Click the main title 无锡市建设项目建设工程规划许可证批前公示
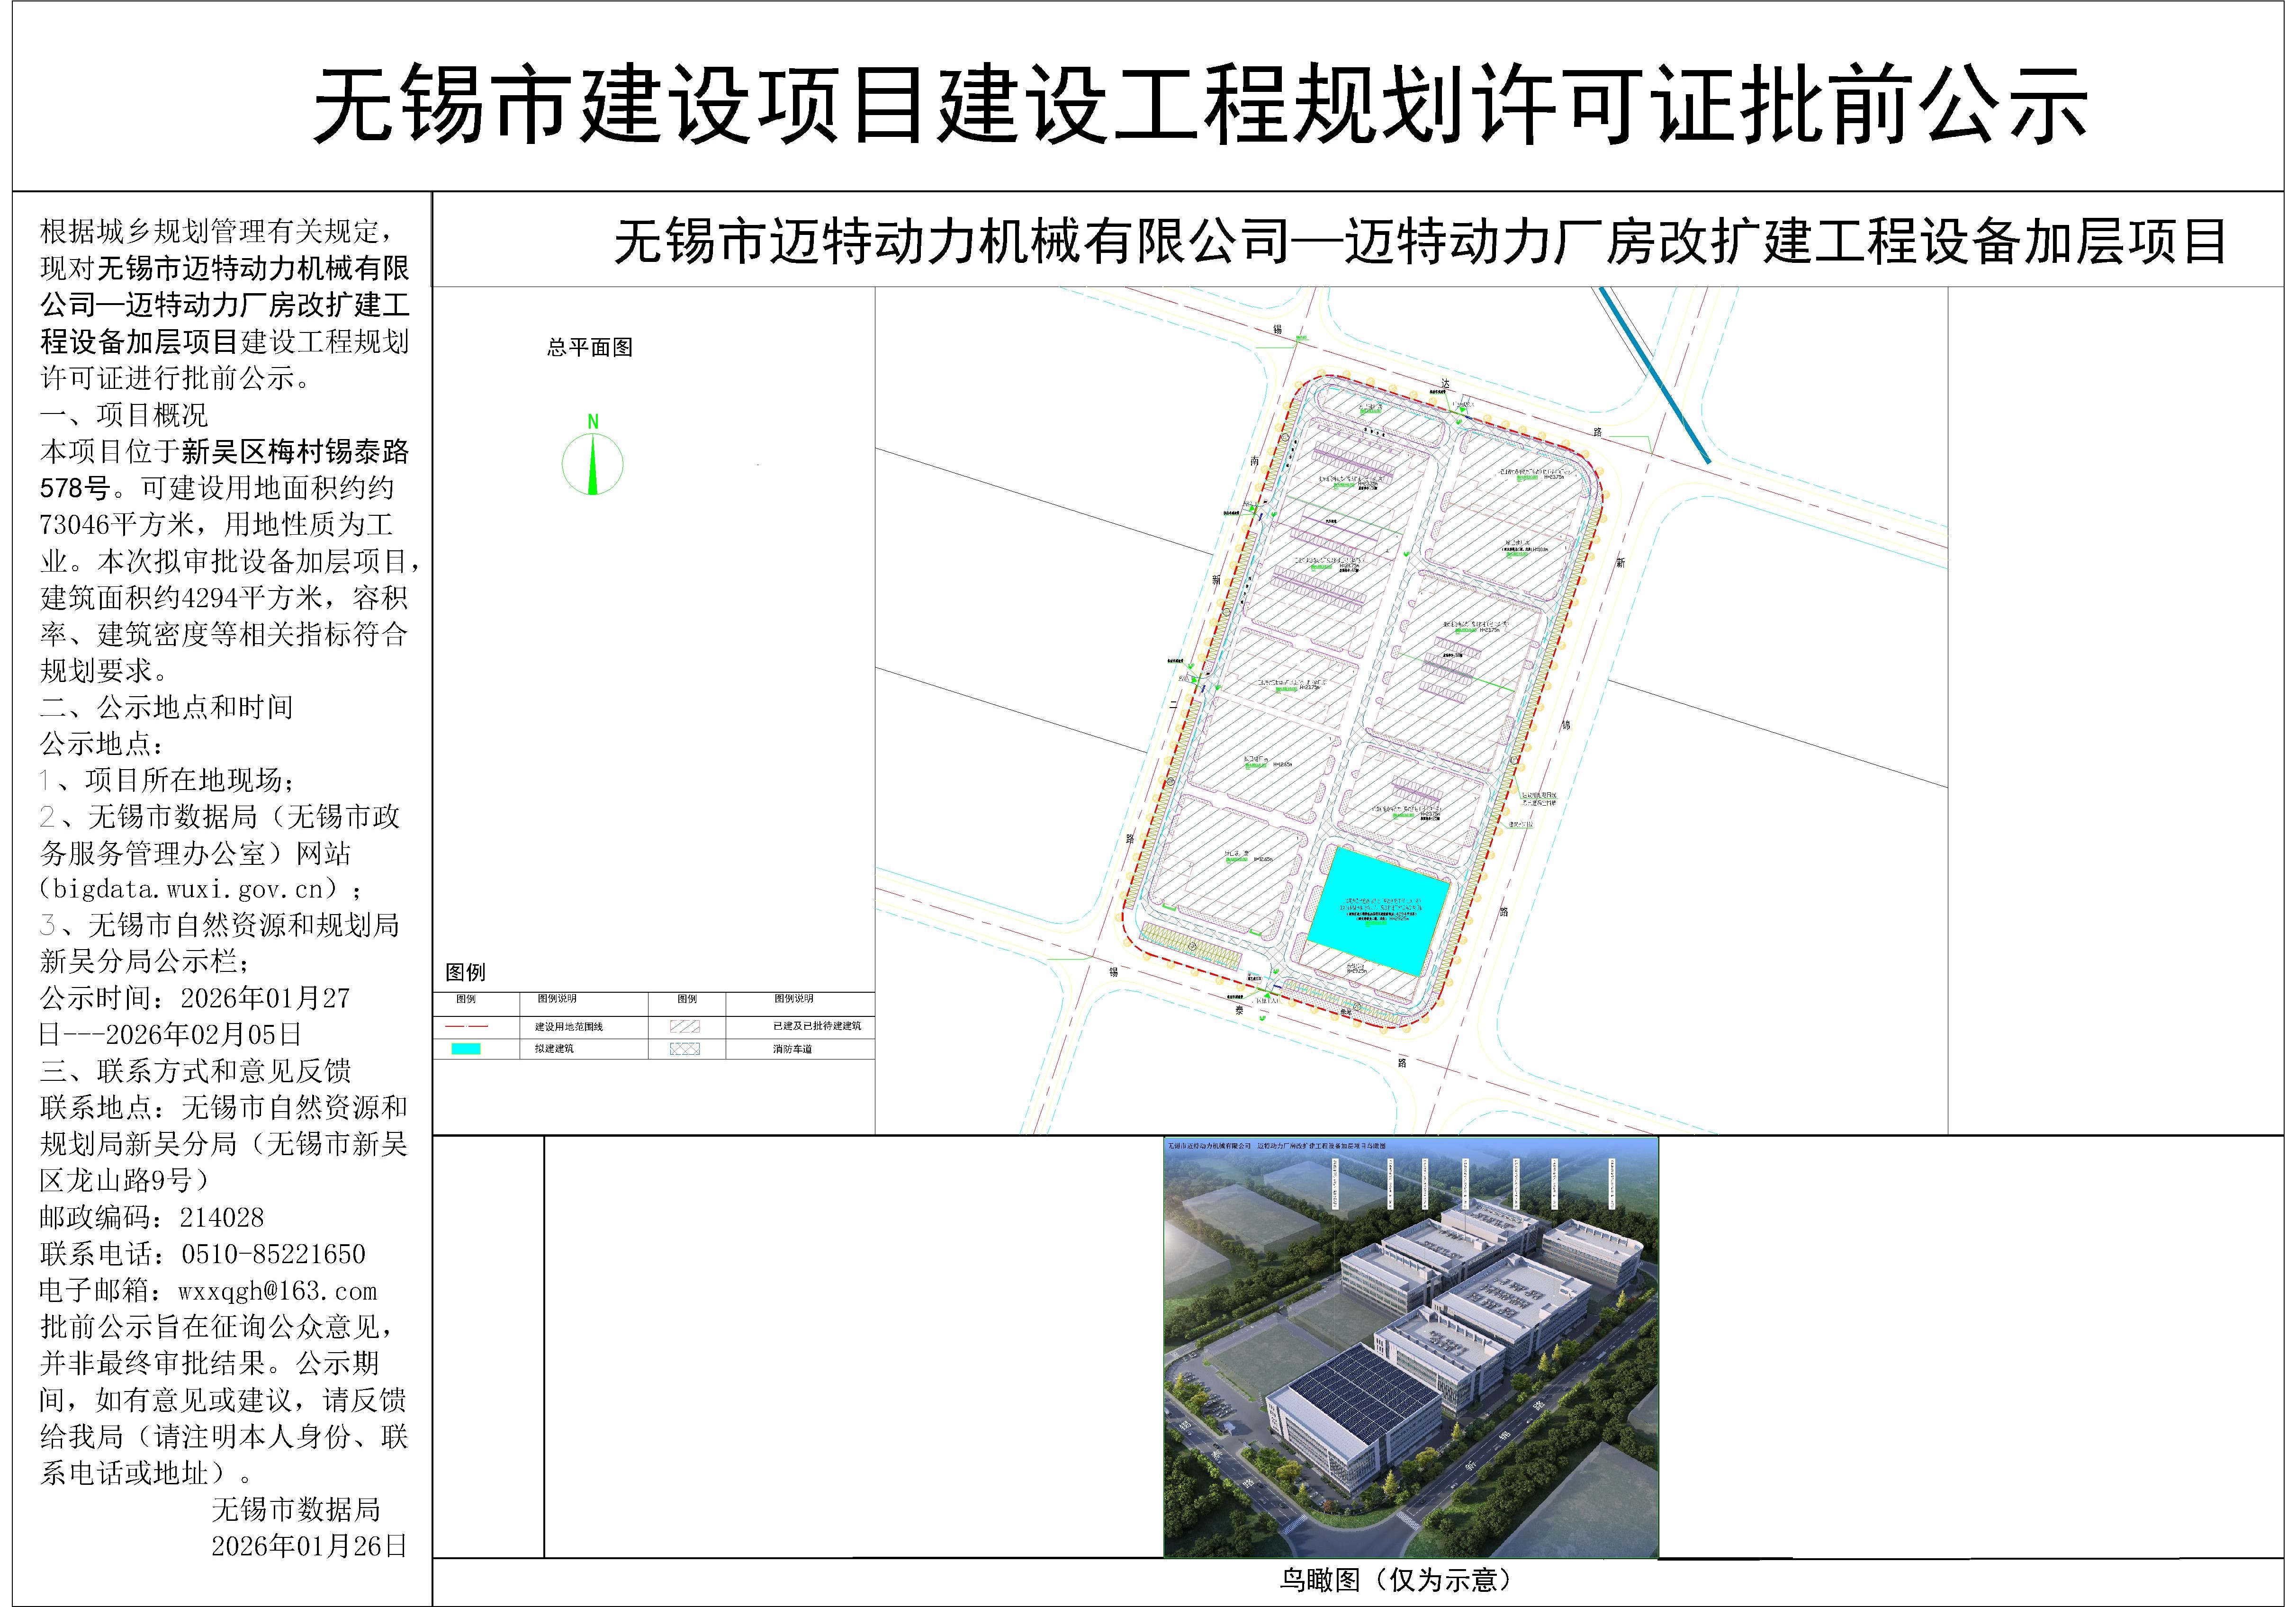 point(1200,105)
